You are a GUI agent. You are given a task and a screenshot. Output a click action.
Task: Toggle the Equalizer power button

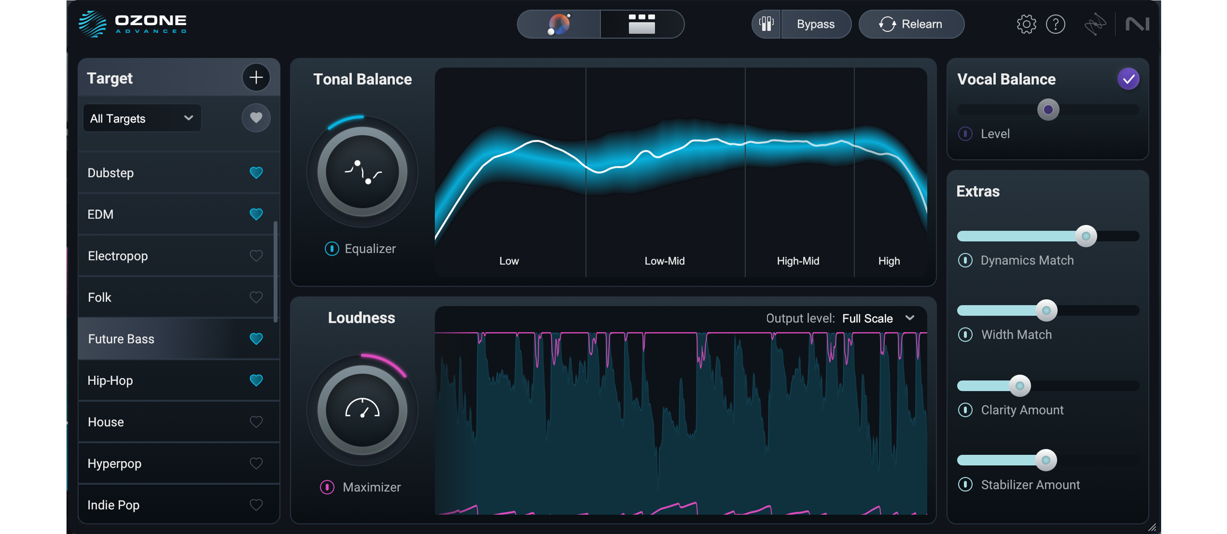pos(331,249)
